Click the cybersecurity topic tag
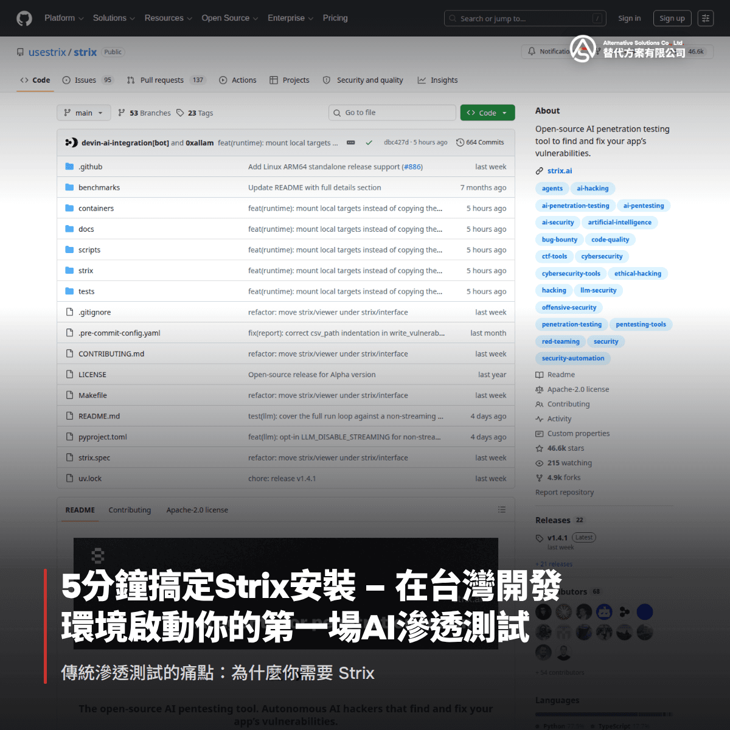Screen dimensions: 730x730 point(602,257)
